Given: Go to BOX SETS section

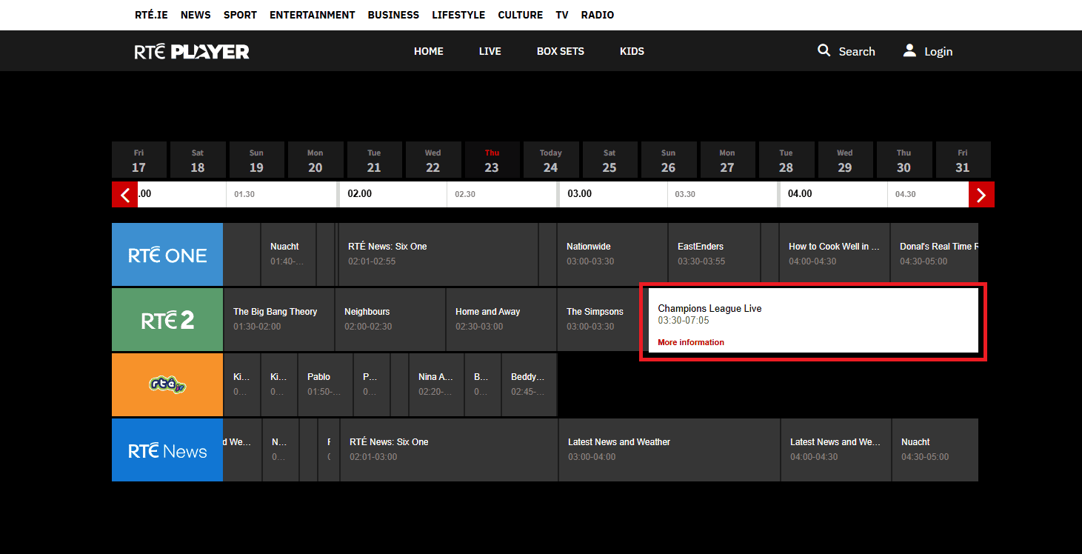Looking at the screenshot, I should point(560,51).
